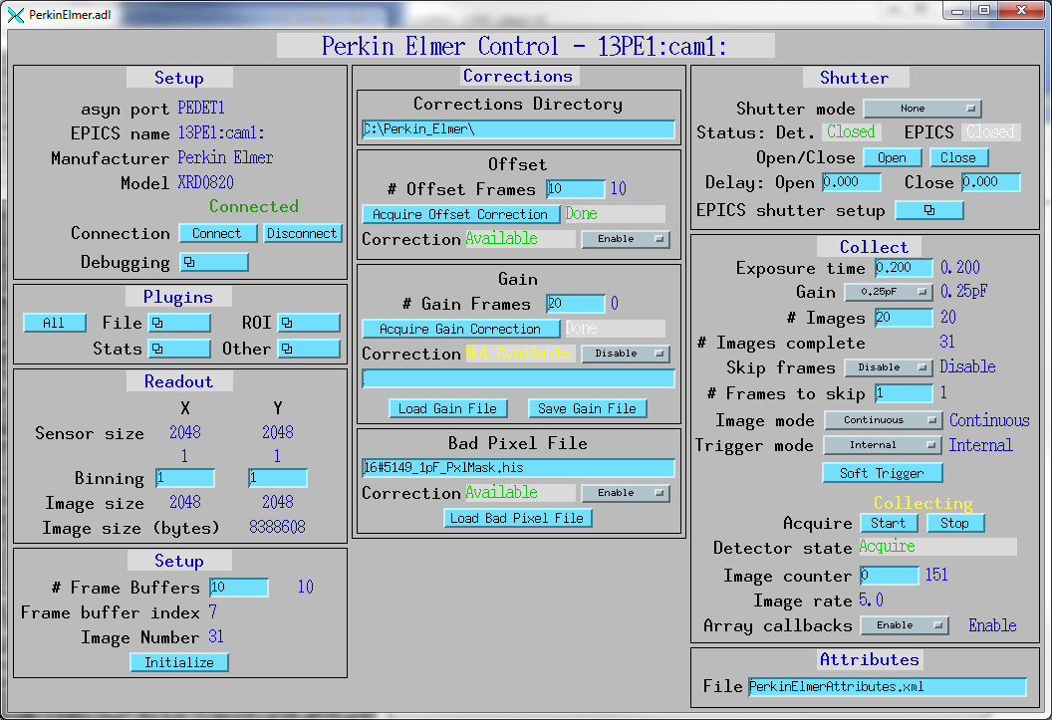Click the Disconnect button
1052x720 pixels.
click(x=303, y=233)
